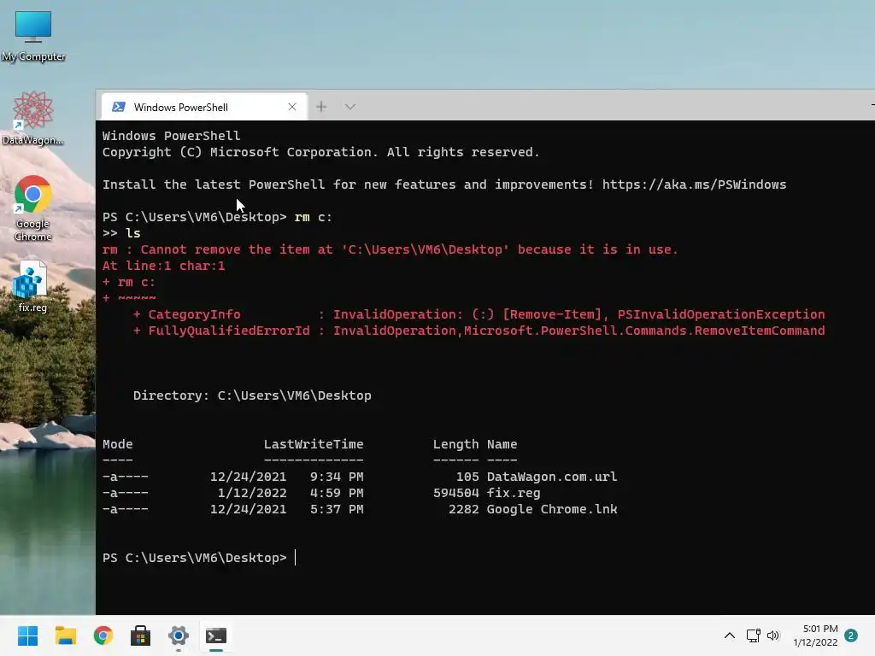Select the fix.reg desktop file
This screenshot has width=875, height=656.
(x=32, y=287)
